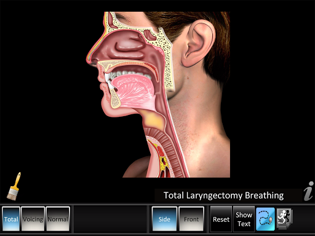The image size is (315, 236).
Task: Switch to Normal anatomy mode
Action: [x=58, y=219]
